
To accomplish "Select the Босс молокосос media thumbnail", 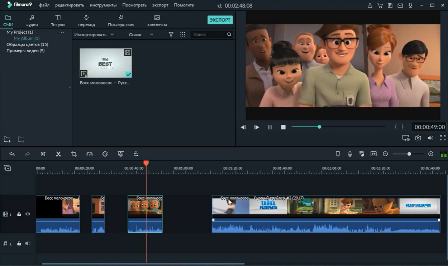I will tap(106, 63).
